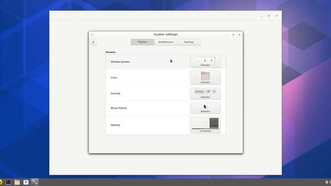Click the Mouse Pointer row label
Image resolution: width=331 pixels, height=186 pixels.
click(118, 108)
